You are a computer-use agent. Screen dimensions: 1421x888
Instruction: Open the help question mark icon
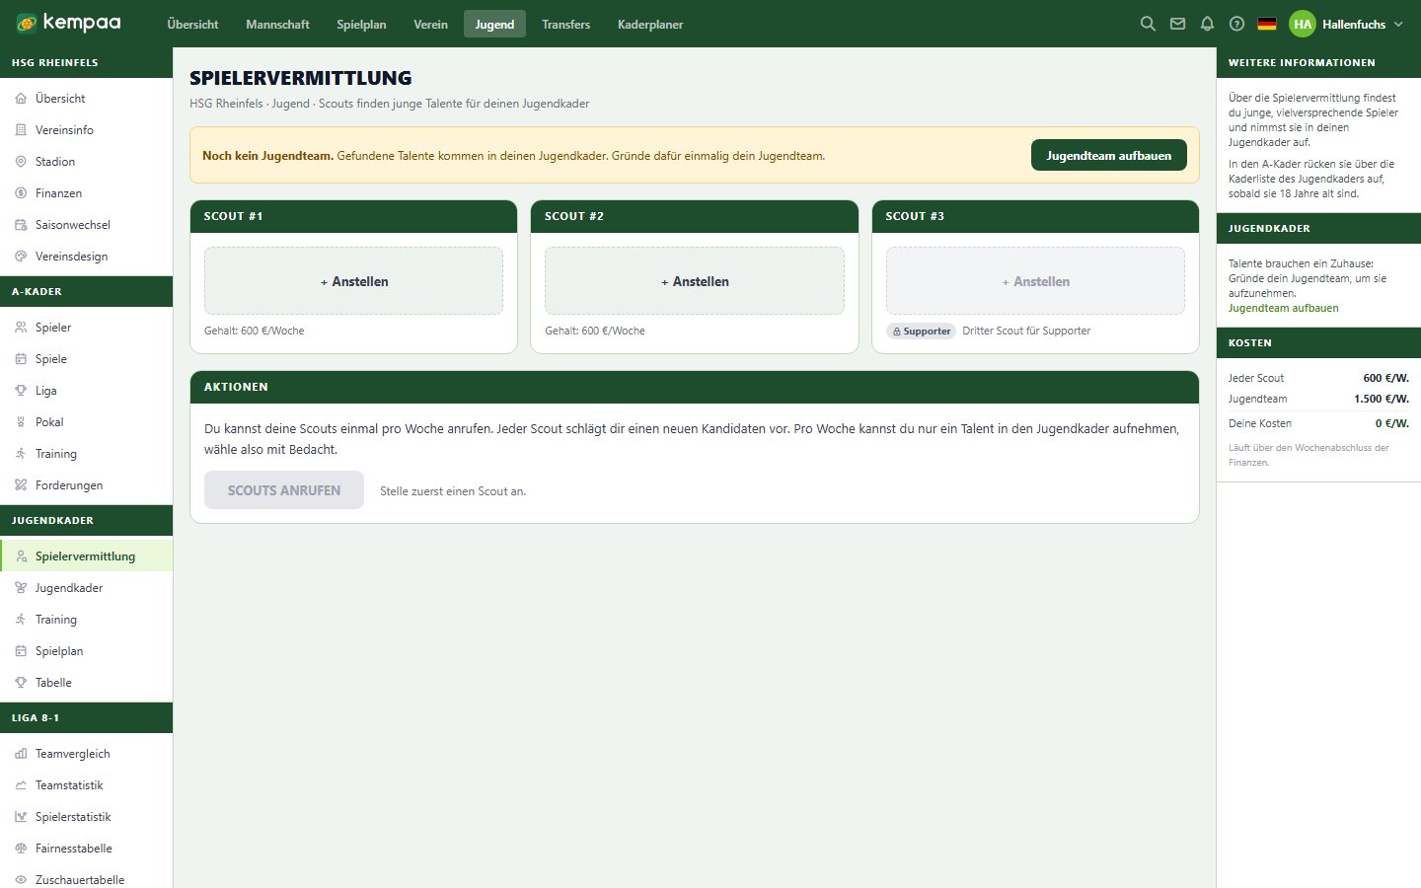tap(1236, 24)
